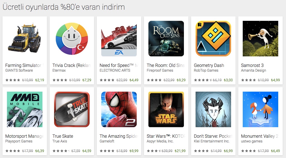Select the Motorsport Manager MM3 icon
The width and height of the screenshot is (286, 158).
(25, 109)
